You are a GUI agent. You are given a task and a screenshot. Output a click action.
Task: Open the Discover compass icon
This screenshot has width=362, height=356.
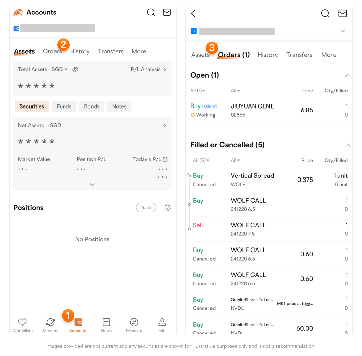(x=134, y=323)
